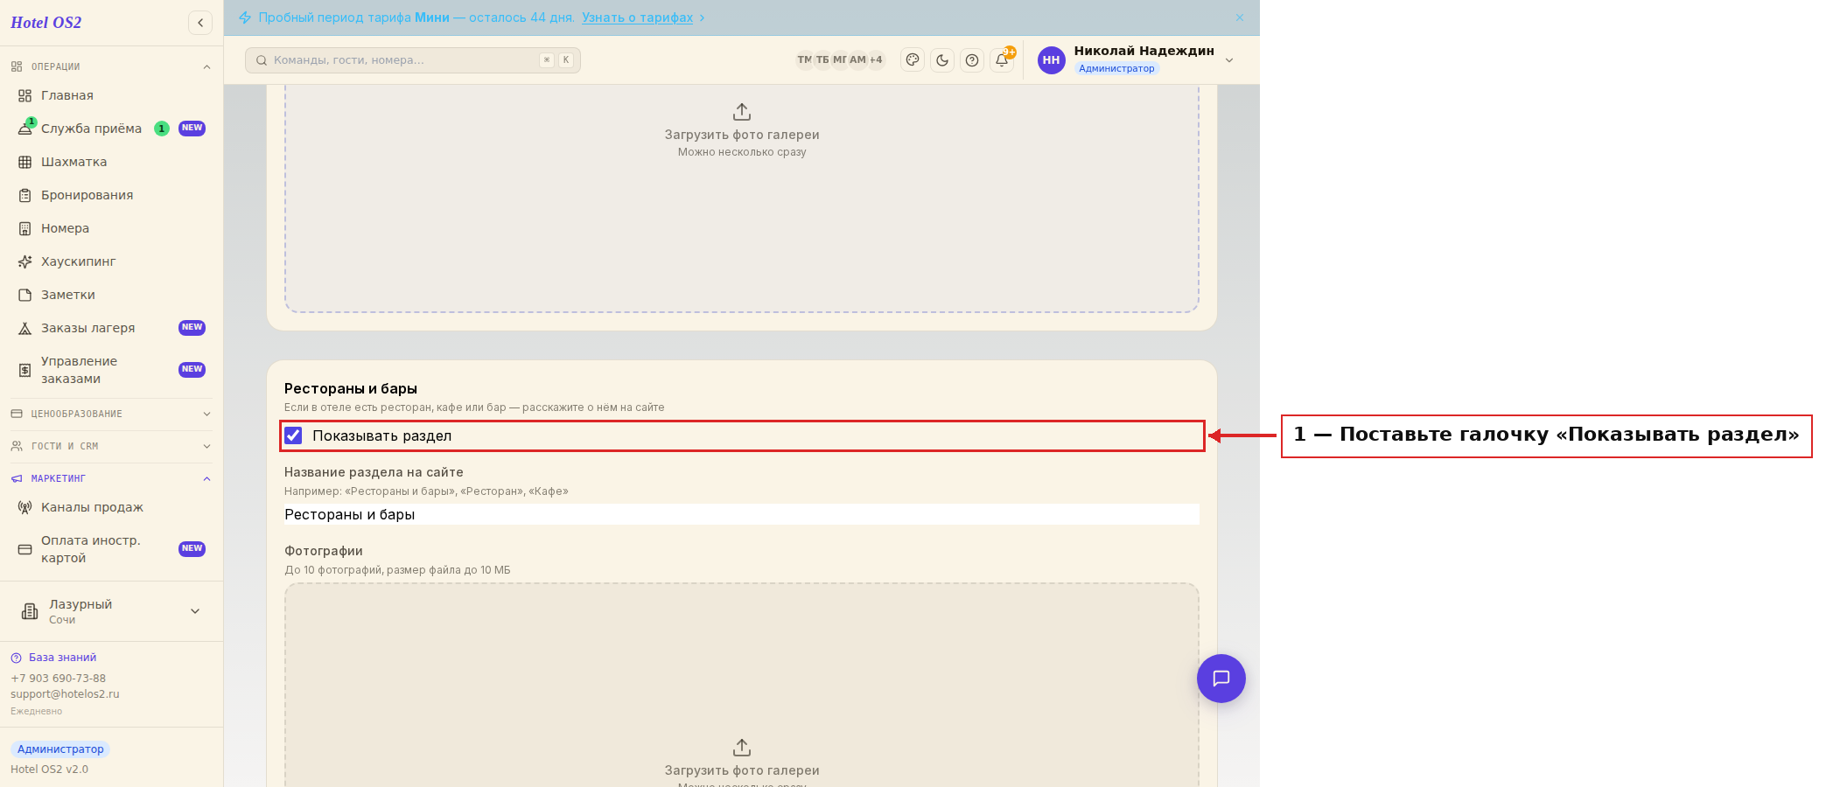Open the help question mark icon
This screenshot has width=1833, height=787.
972,60
